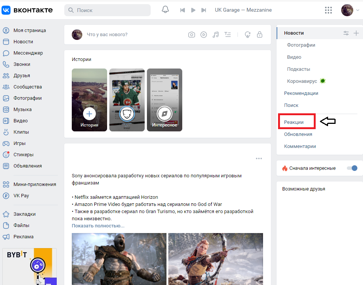Expand account dropdown chevron
363x285 pixels.
[x=358, y=10]
